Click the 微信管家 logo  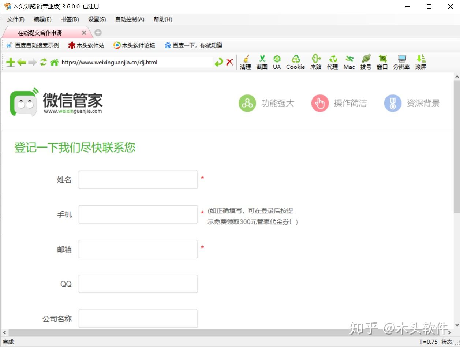pyautogui.click(x=56, y=102)
